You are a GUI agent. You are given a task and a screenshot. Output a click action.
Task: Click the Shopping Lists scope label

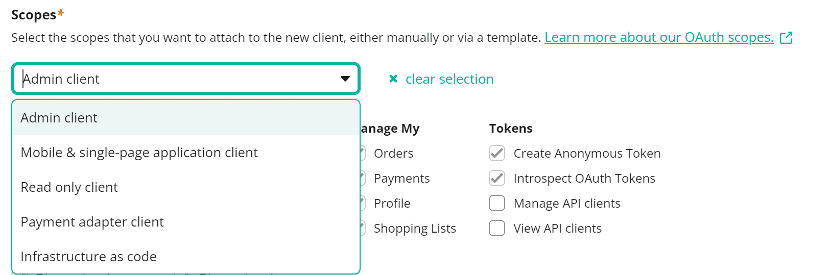click(x=415, y=229)
